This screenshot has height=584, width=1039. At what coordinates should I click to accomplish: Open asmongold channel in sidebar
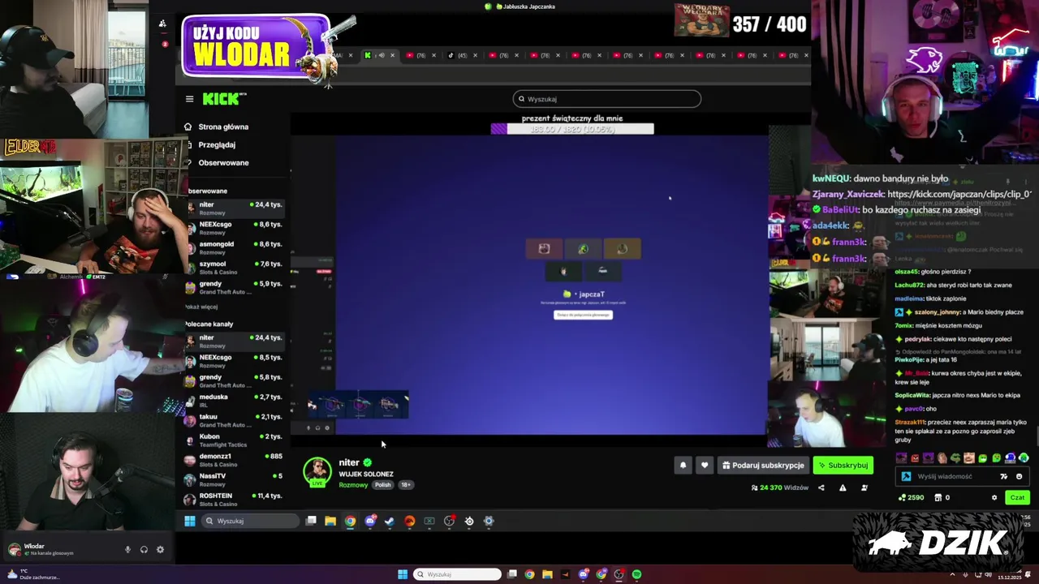tap(234, 247)
